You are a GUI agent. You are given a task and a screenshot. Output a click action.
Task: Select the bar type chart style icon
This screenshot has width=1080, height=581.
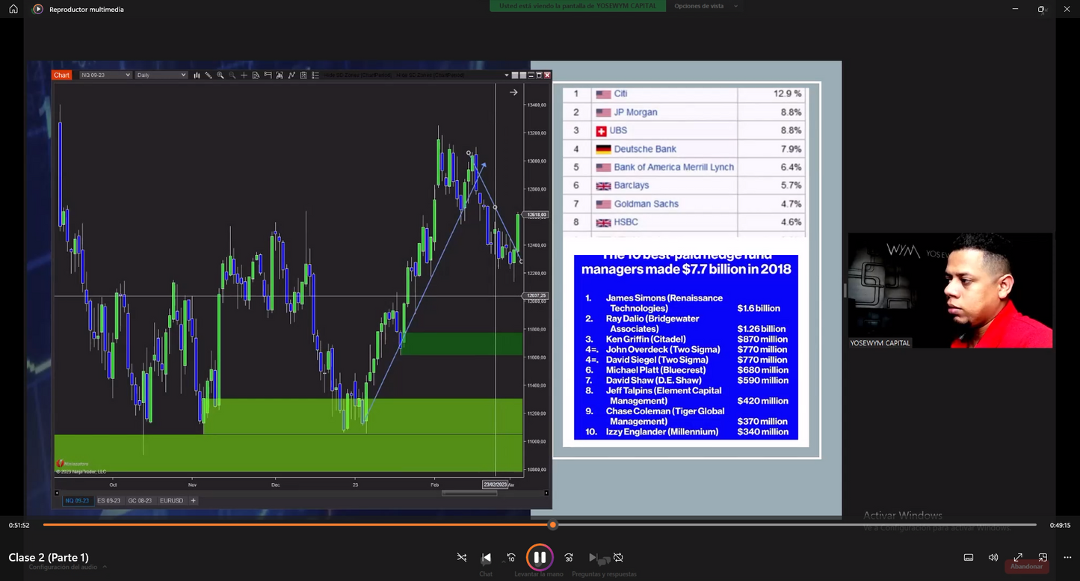coord(197,75)
